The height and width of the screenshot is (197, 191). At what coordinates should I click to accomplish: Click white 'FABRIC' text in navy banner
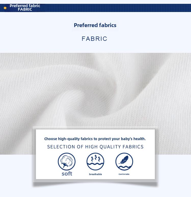25,9
